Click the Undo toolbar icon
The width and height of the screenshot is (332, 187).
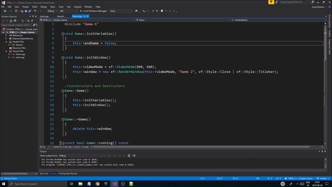(35, 11)
